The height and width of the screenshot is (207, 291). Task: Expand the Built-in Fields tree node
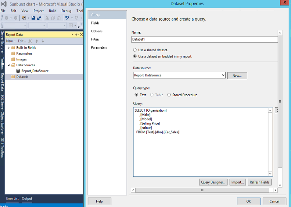pyautogui.click(x=8, y=48)
